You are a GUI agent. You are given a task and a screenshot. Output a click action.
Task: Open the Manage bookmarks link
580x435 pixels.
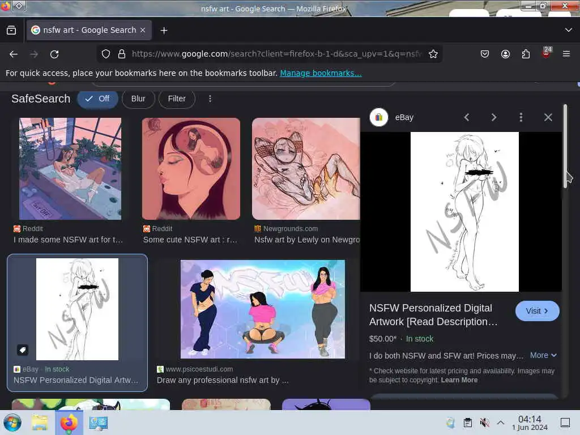[x=321, y=73]
